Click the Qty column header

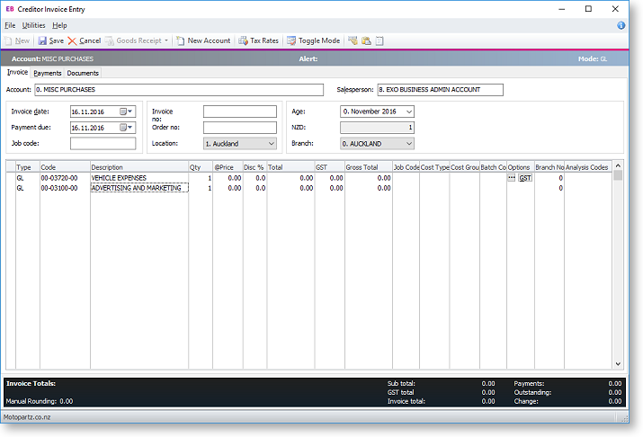pos(201,167)
